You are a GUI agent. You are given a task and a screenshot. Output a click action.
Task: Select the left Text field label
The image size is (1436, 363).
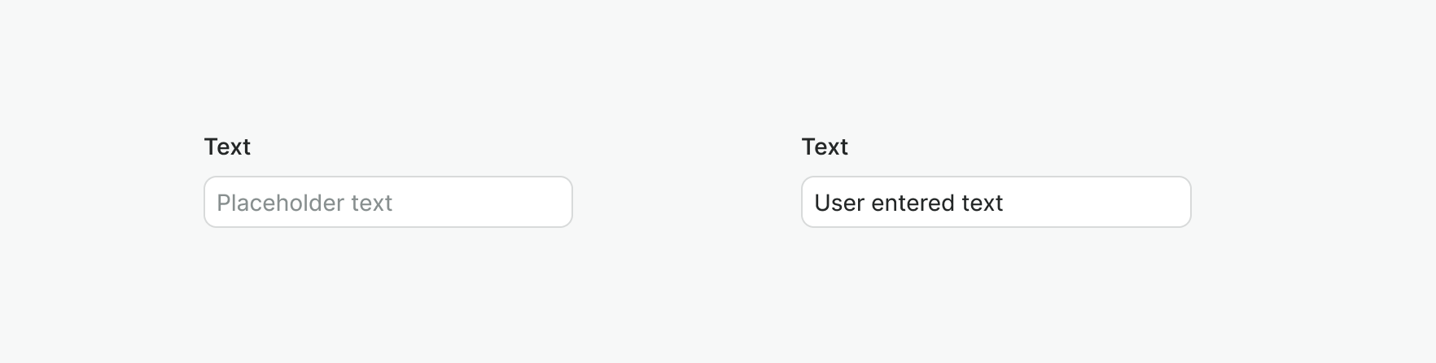[x=227, y=147]
